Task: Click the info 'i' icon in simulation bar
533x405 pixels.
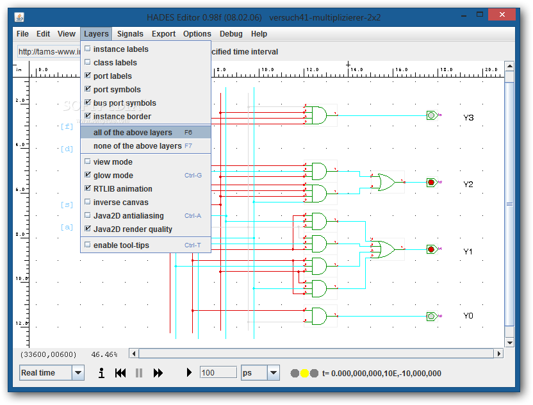Action: click(101, 373)
